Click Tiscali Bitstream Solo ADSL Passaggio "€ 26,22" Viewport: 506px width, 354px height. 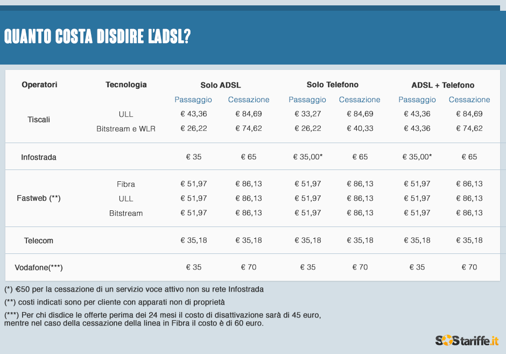pyautogui.click(x=194, y=129)
